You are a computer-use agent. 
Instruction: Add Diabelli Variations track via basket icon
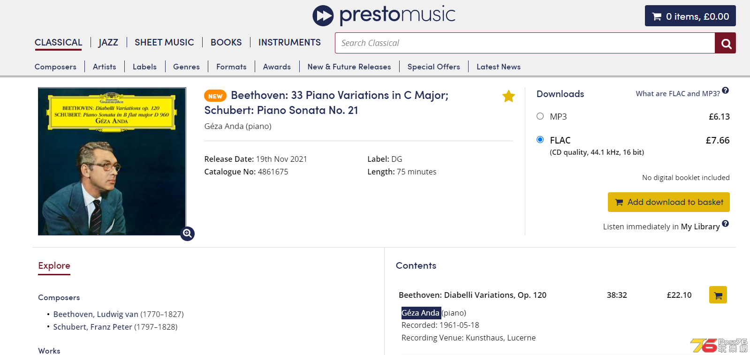click(x=718, y=295)
